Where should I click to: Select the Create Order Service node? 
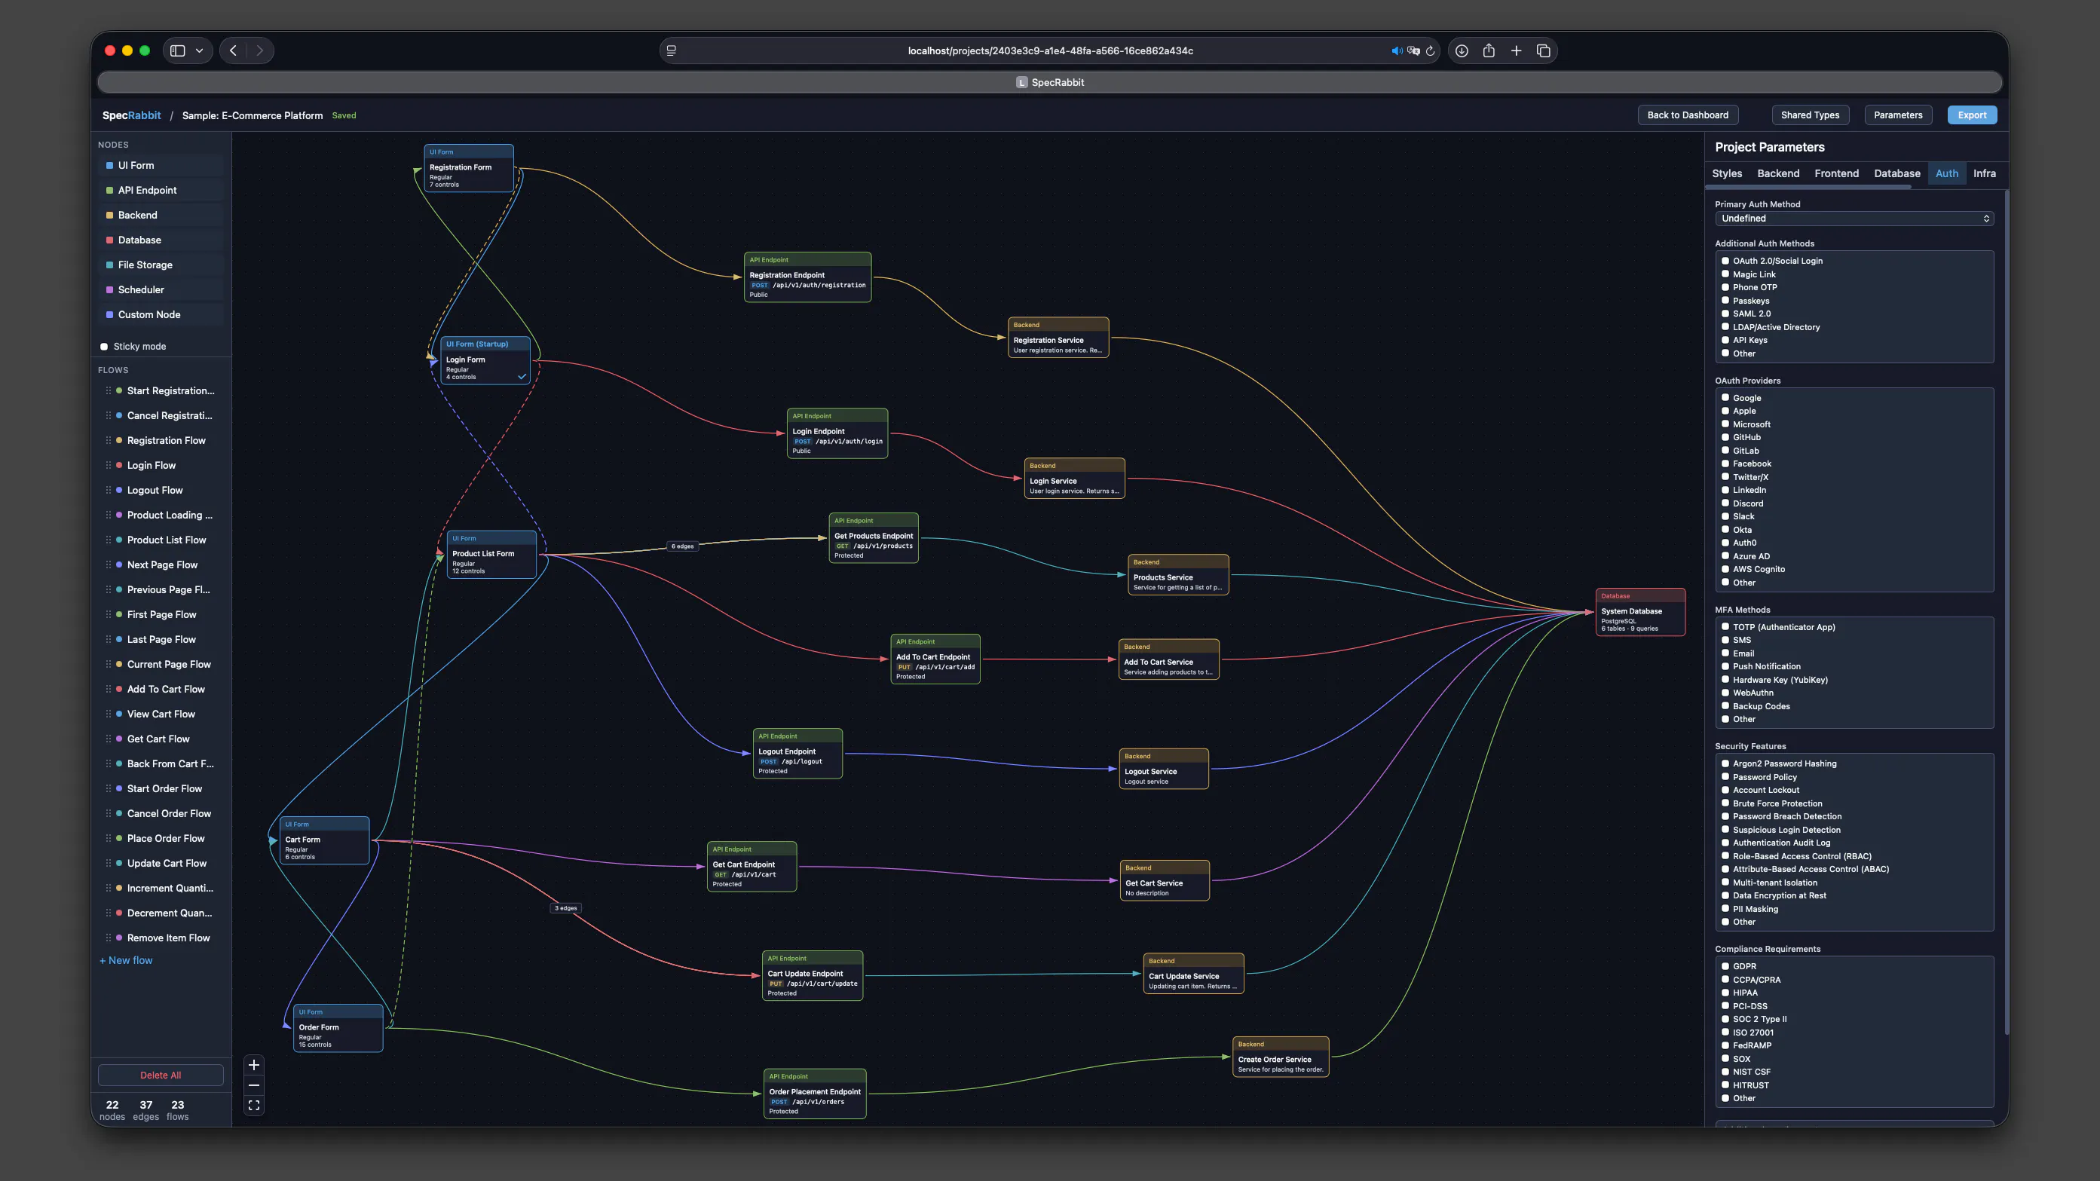pyautogui.click(x=1281, y=1057)
